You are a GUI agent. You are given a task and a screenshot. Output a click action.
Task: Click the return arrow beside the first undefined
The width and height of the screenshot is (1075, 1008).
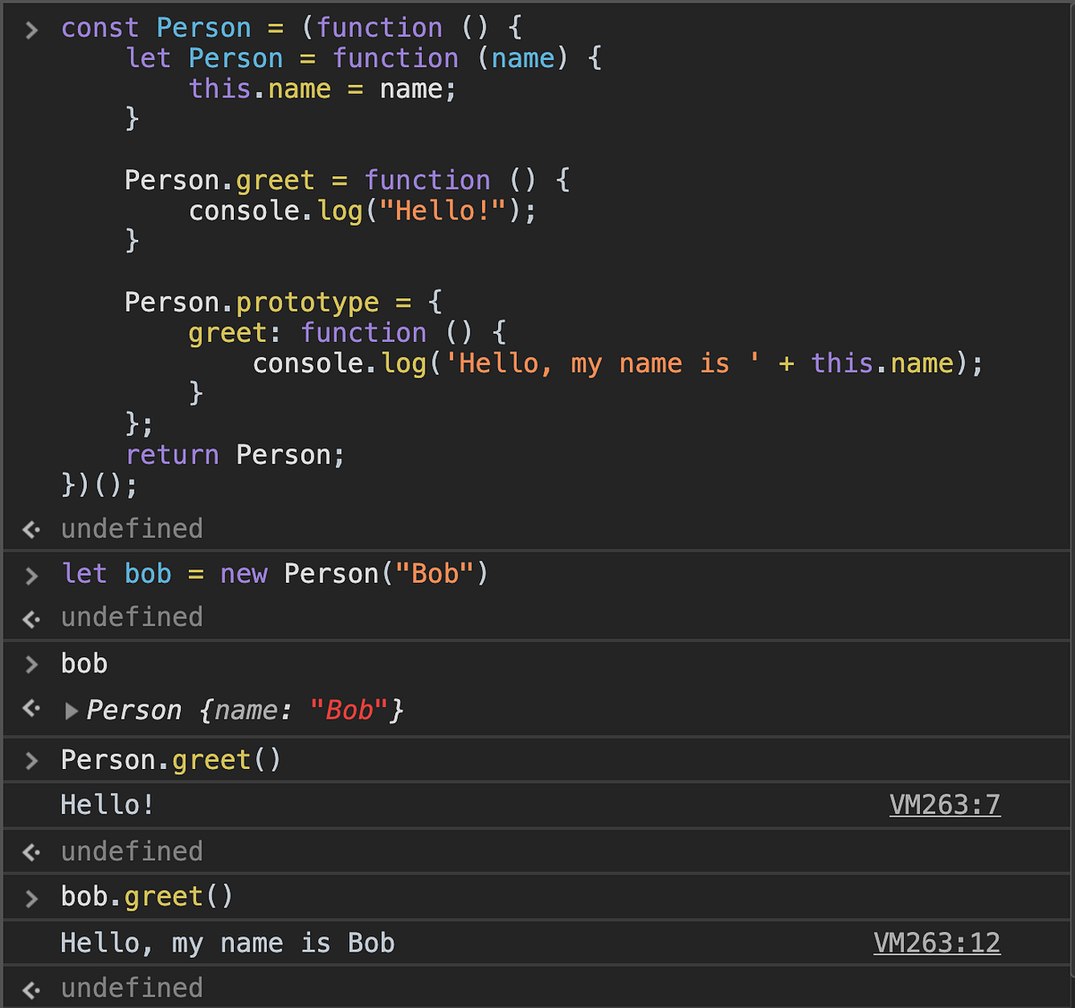coord(30,529)
